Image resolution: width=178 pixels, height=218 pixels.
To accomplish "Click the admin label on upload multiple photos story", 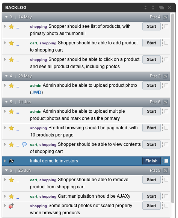I will (36, 112).
